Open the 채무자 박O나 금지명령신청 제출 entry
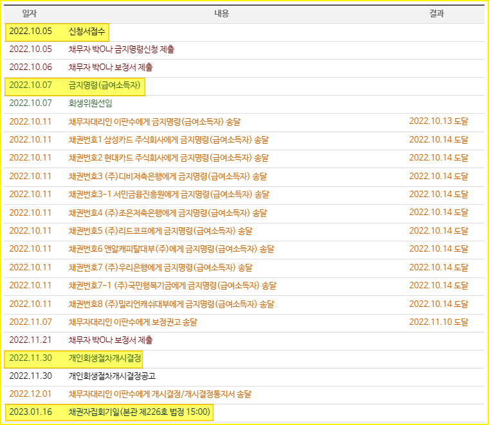This screenshot has height=425, width=489. [122, 49]
